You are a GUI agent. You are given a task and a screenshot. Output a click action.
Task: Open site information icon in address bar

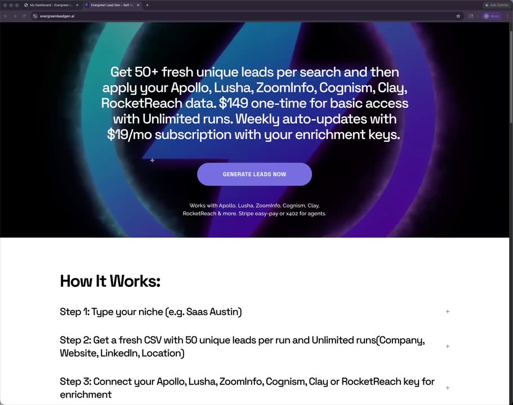35,16
